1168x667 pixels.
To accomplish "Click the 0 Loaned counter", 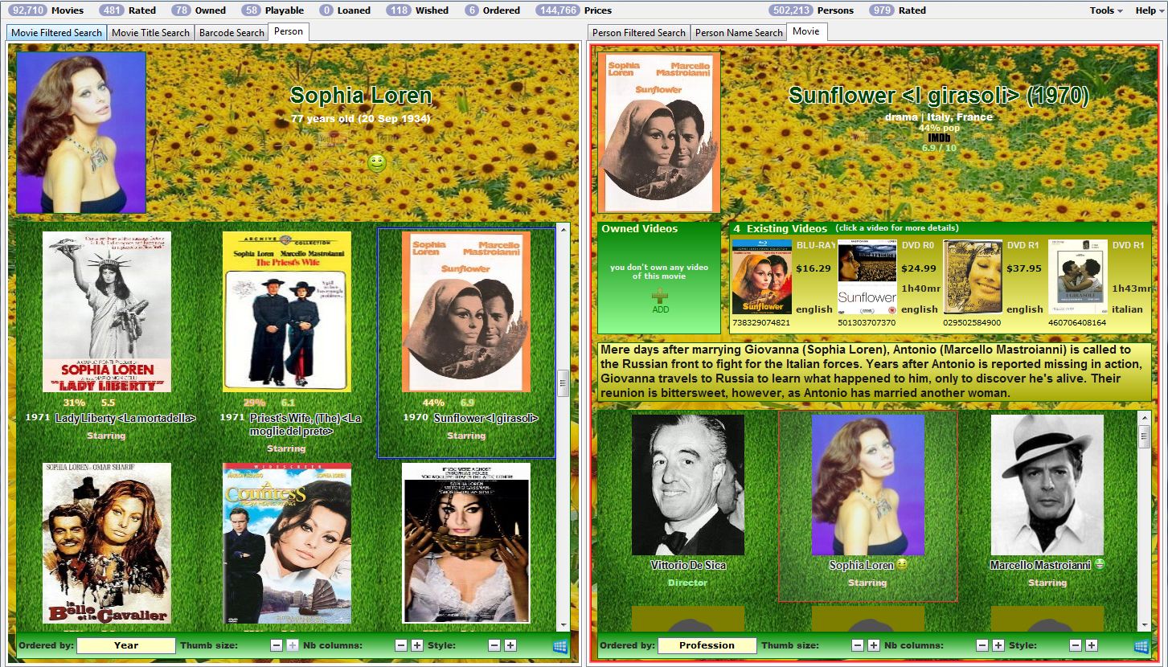I will pos(345,10).
